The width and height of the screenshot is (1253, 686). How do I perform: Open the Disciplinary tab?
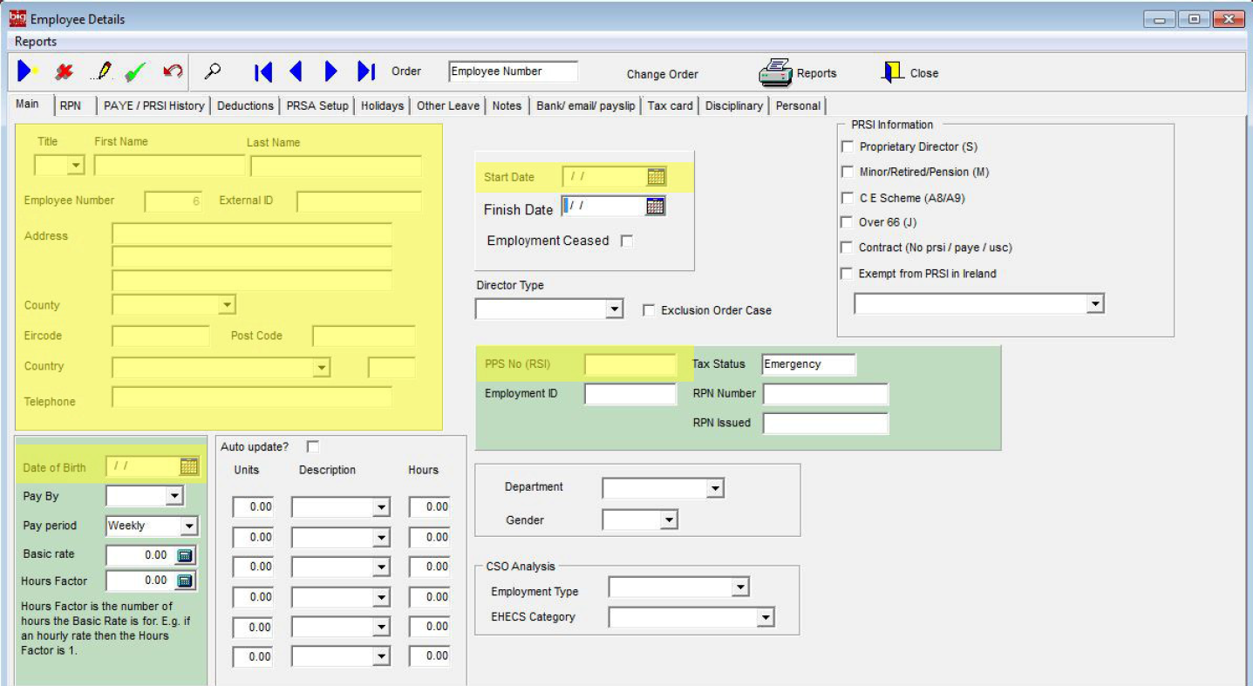tap(734, 105)
